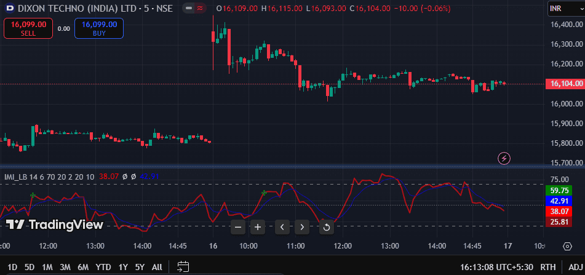Image resolution: width=585 pixels, height=275 pixels.
Task: Select the 5D time range
Action: (x=30, y=267)
